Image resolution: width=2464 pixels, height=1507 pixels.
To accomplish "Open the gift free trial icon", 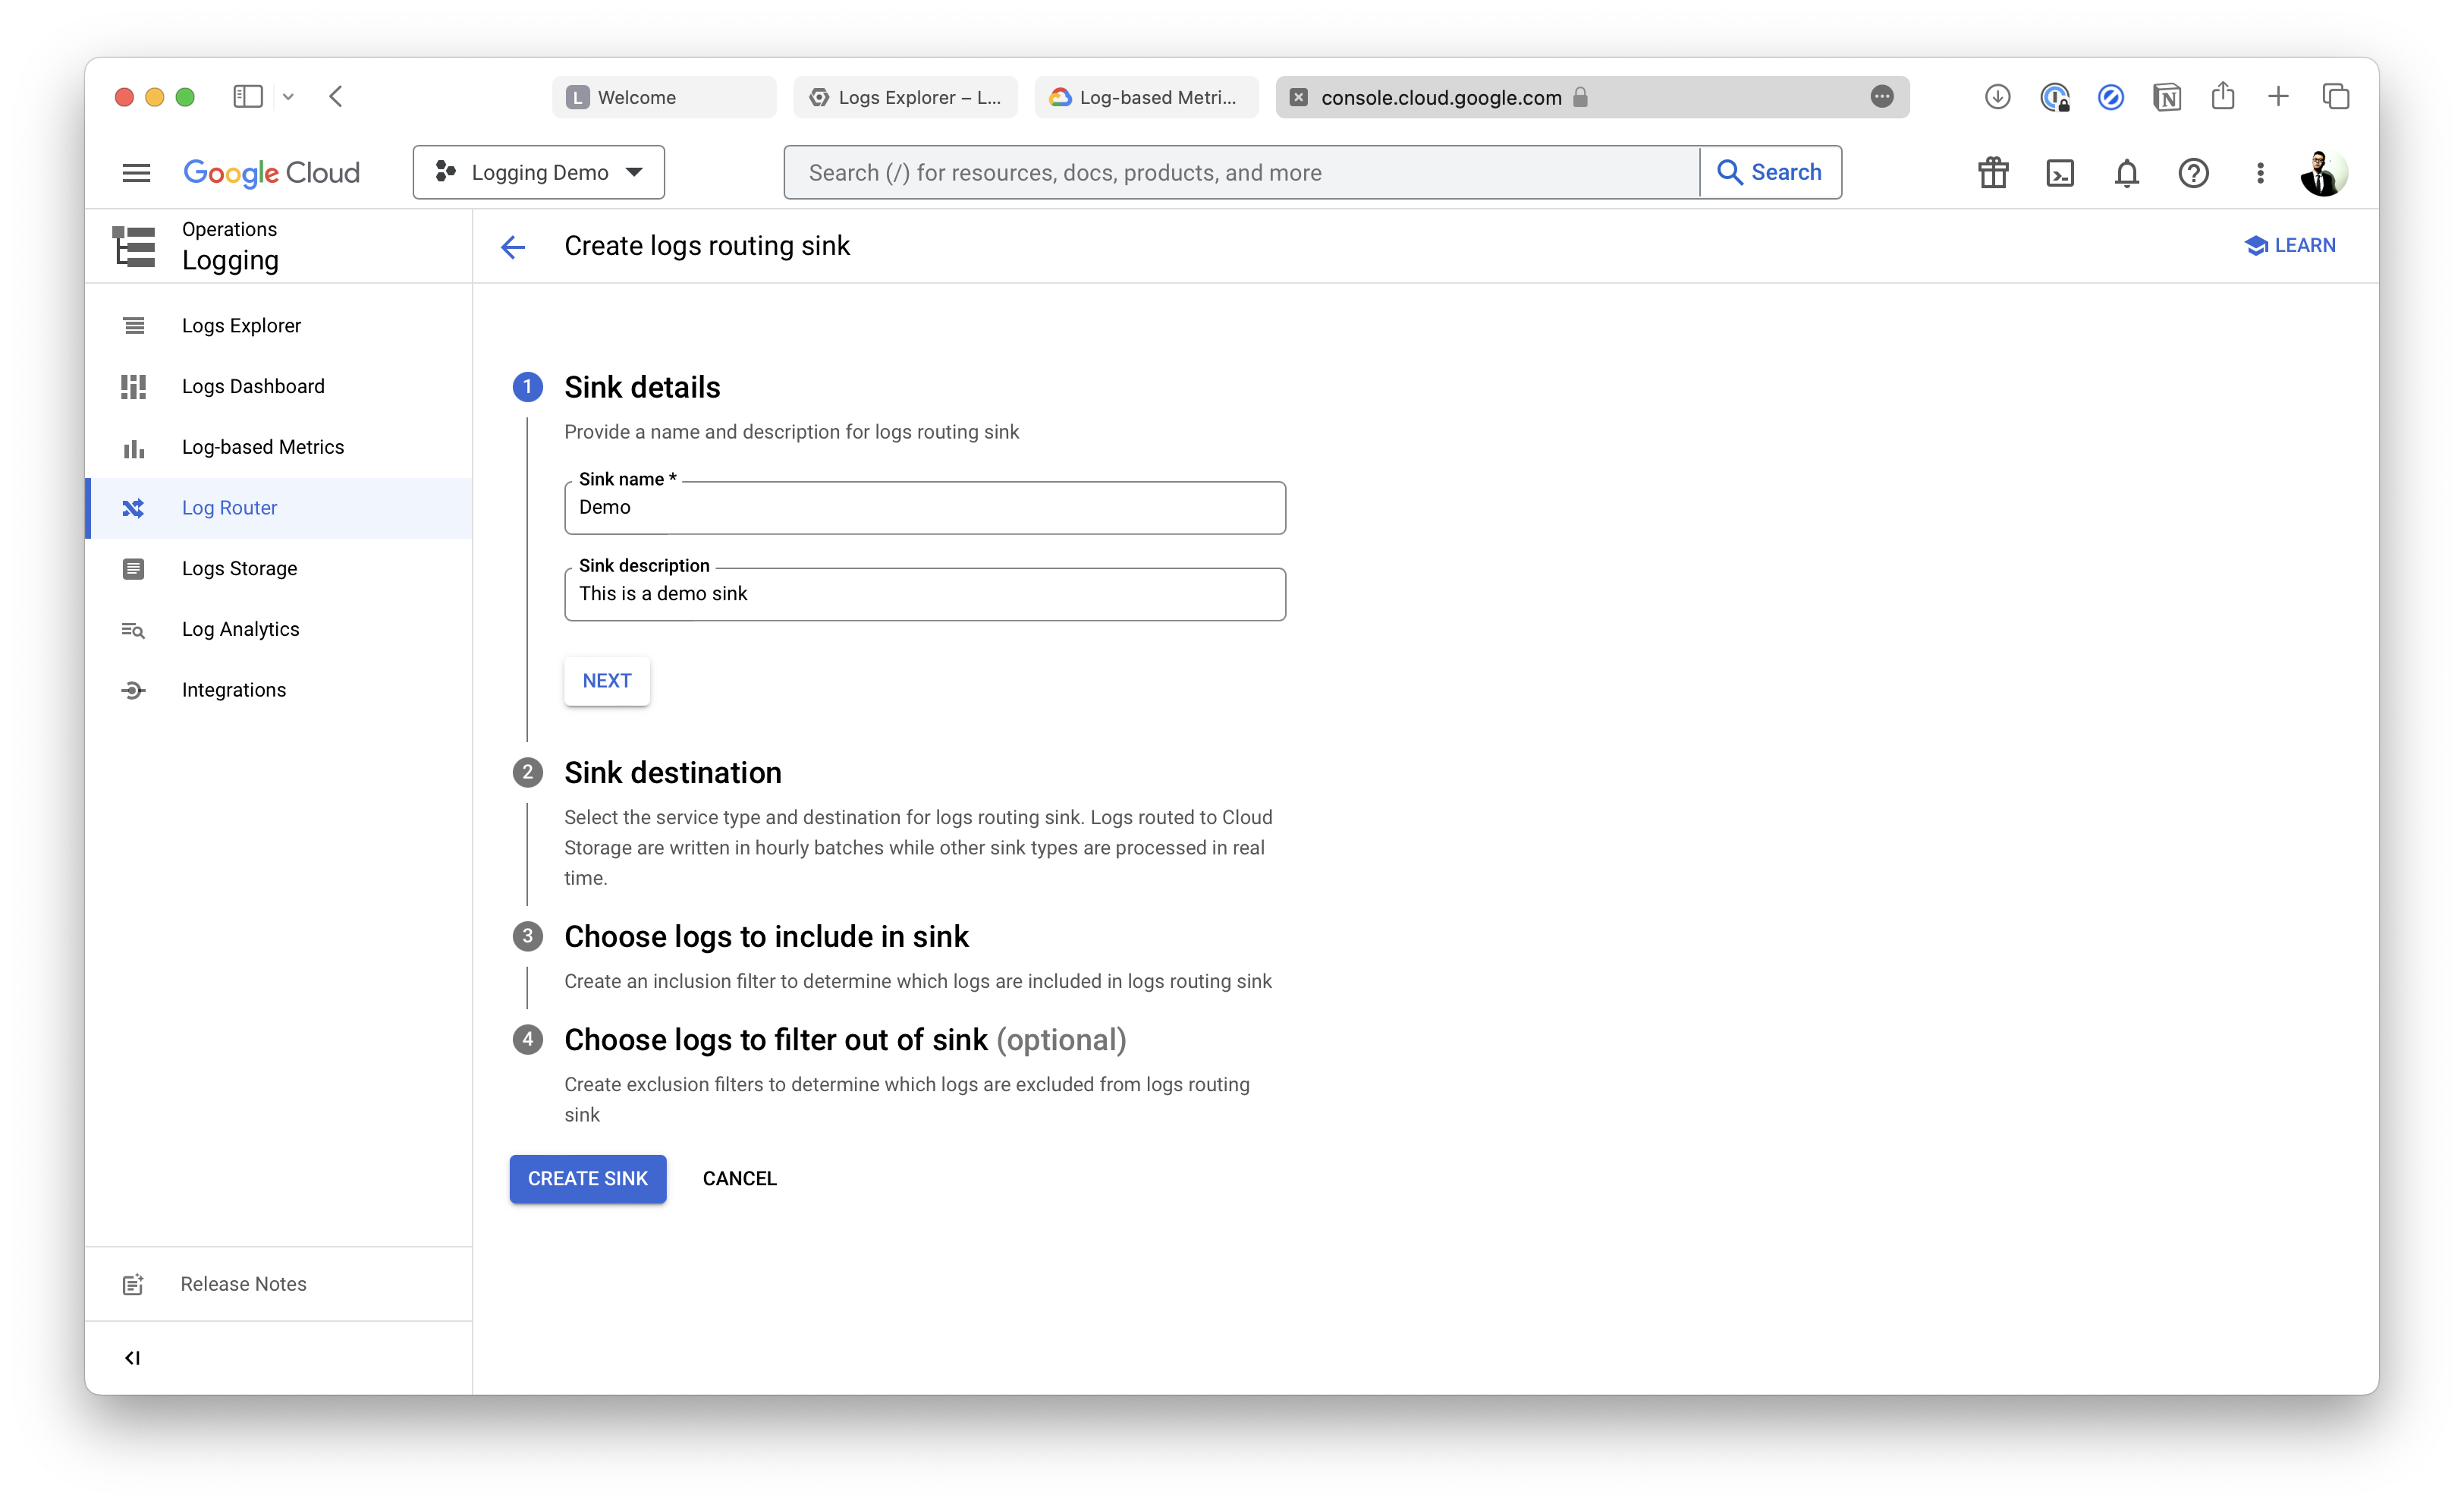I will click(x=1993, y=173).
